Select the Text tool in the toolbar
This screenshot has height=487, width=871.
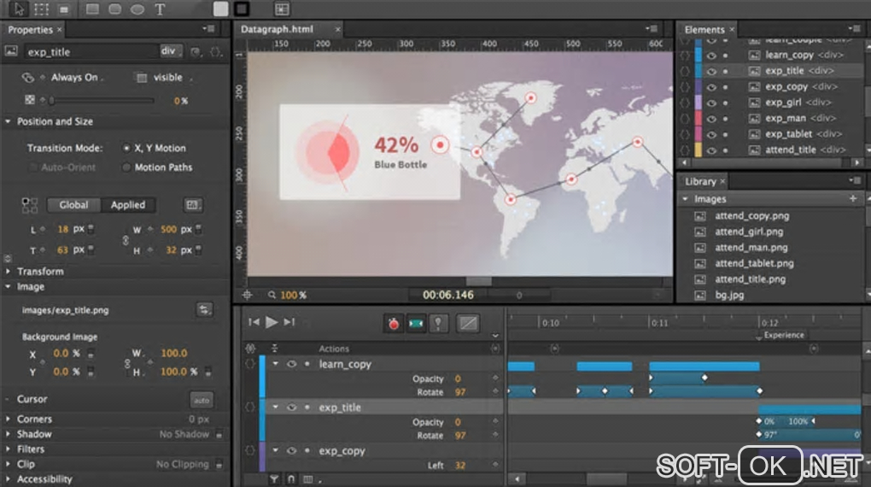160,9
